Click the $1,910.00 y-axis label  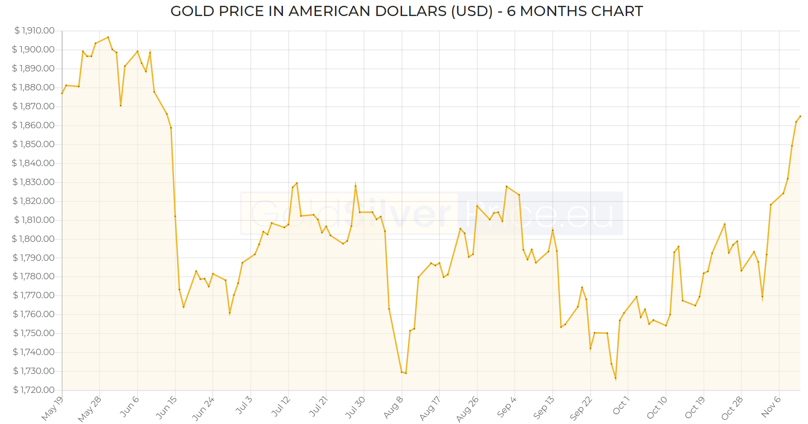(34, 31)
